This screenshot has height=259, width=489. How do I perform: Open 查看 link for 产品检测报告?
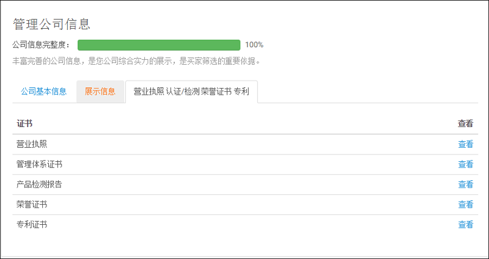point(465,184)
